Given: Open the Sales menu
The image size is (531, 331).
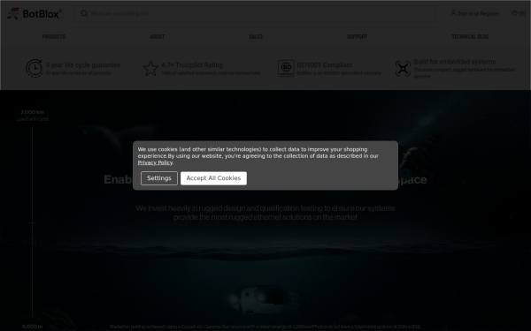Looking at the screenshot, I should [x=256, y=36].
